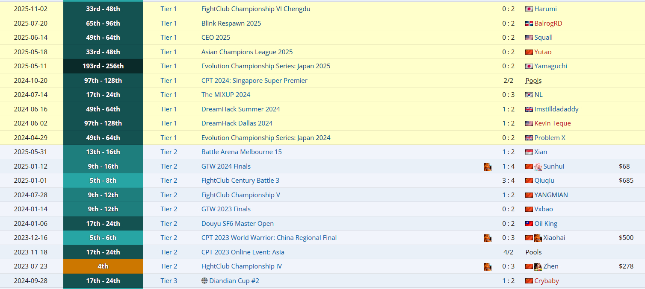Click the Dominican flag next to BalrogRD

pyautogui.click(x=529, y=23)
